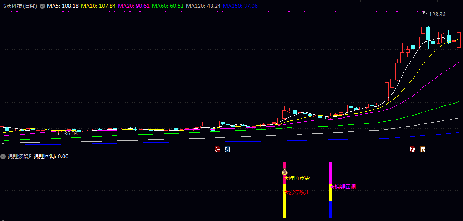463x221 pixels.
Task: Expand the 锦鲤波段F indicator dropdown arrow
Action: (3, 157)
